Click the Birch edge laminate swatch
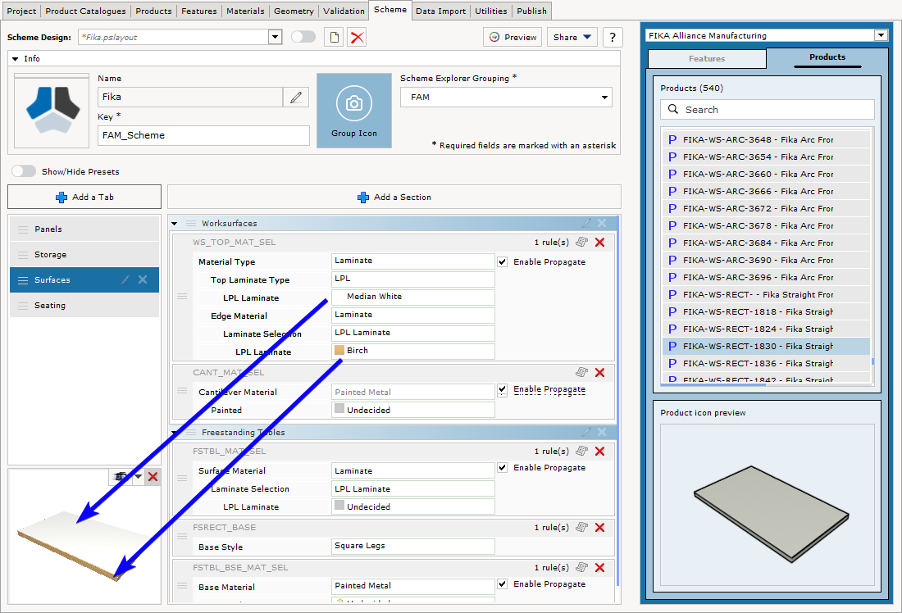 pyautogui.click(x=339, y=350)
